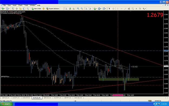
Task: Switch chart to Line Chart mode
Action: (x=74, y=9)
